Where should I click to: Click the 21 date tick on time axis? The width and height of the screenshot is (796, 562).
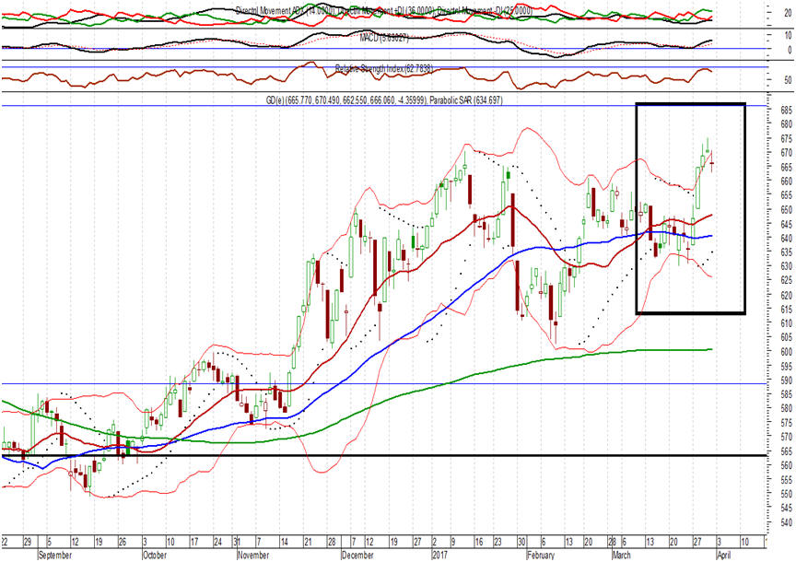308,542
